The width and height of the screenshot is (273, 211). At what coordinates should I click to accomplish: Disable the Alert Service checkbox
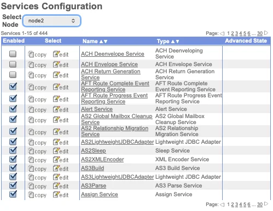coord(13,109)
